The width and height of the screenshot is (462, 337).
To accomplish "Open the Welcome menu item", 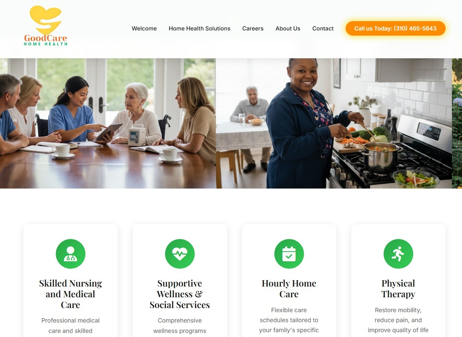I will [x=144, y=29].
